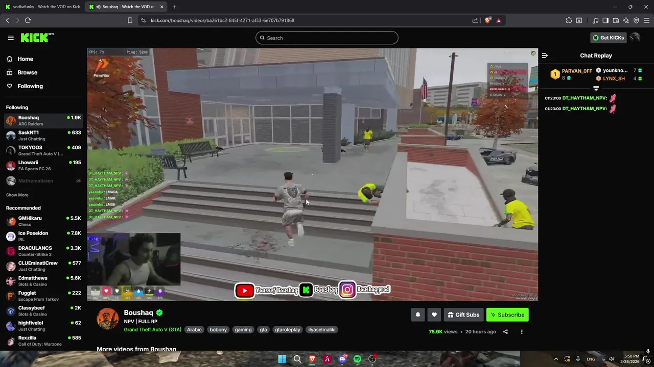Open the Kick hamburger sidebar menu

pyautogui.click(x=11, y=38)
